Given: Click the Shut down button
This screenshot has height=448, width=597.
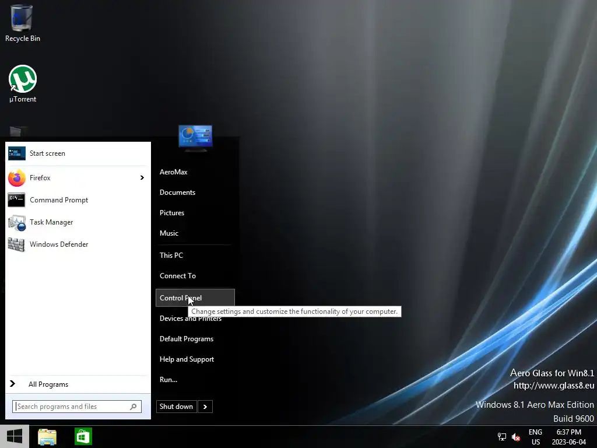Looking at the screenshot, I should click(x=176, y=407).
